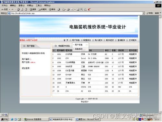Screen dimensions: 162x122
Task: Click the 首页 navigation link
Action: pos(66,40)
